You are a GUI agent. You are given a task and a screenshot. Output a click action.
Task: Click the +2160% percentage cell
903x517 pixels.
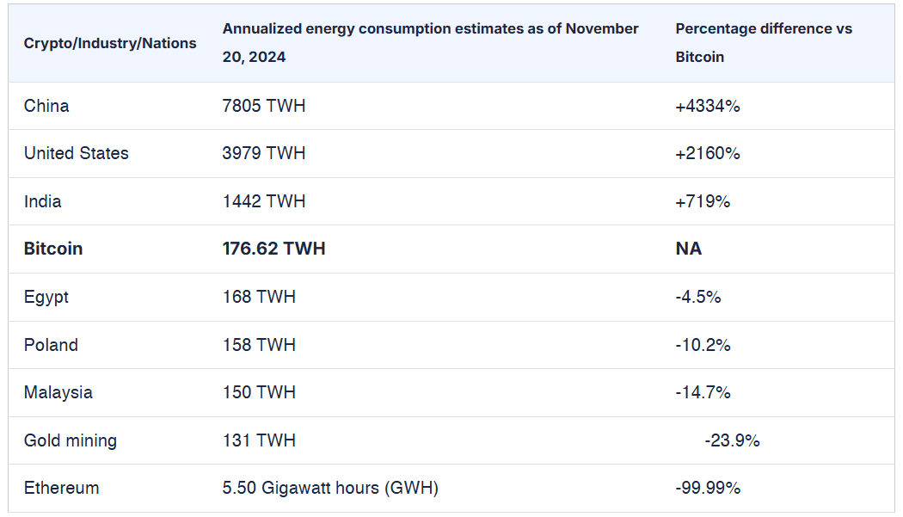(x=708, y=153)
